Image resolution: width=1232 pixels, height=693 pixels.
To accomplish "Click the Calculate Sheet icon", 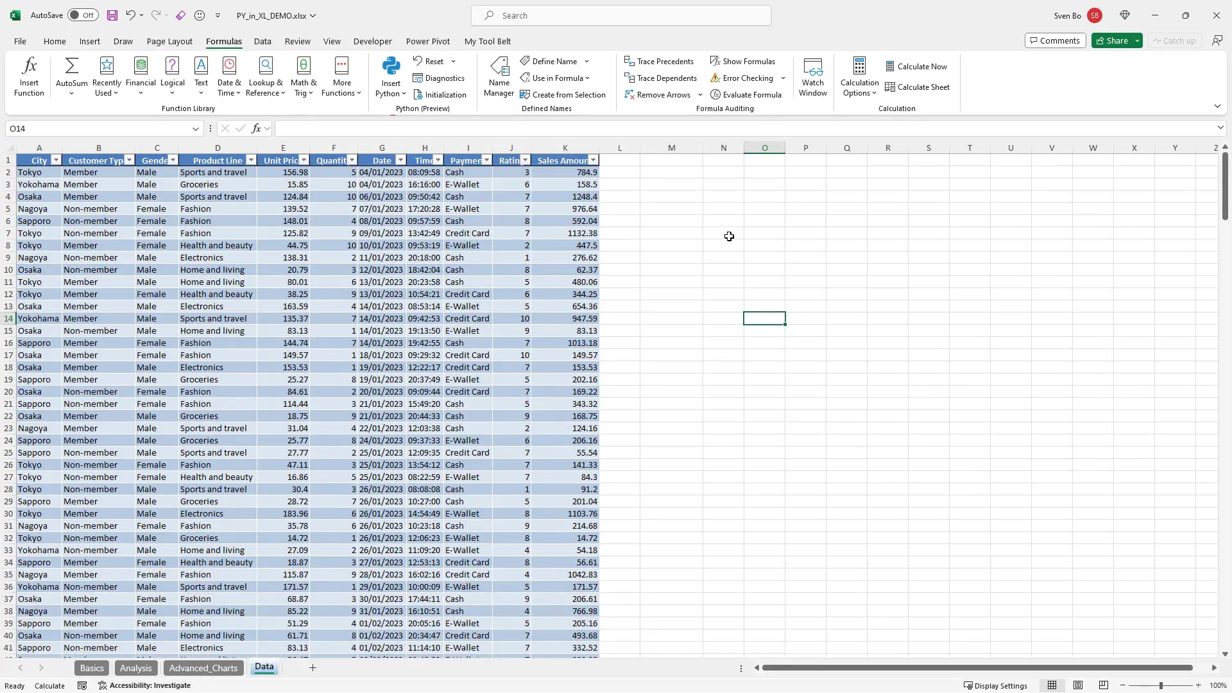I will [918, 87].
